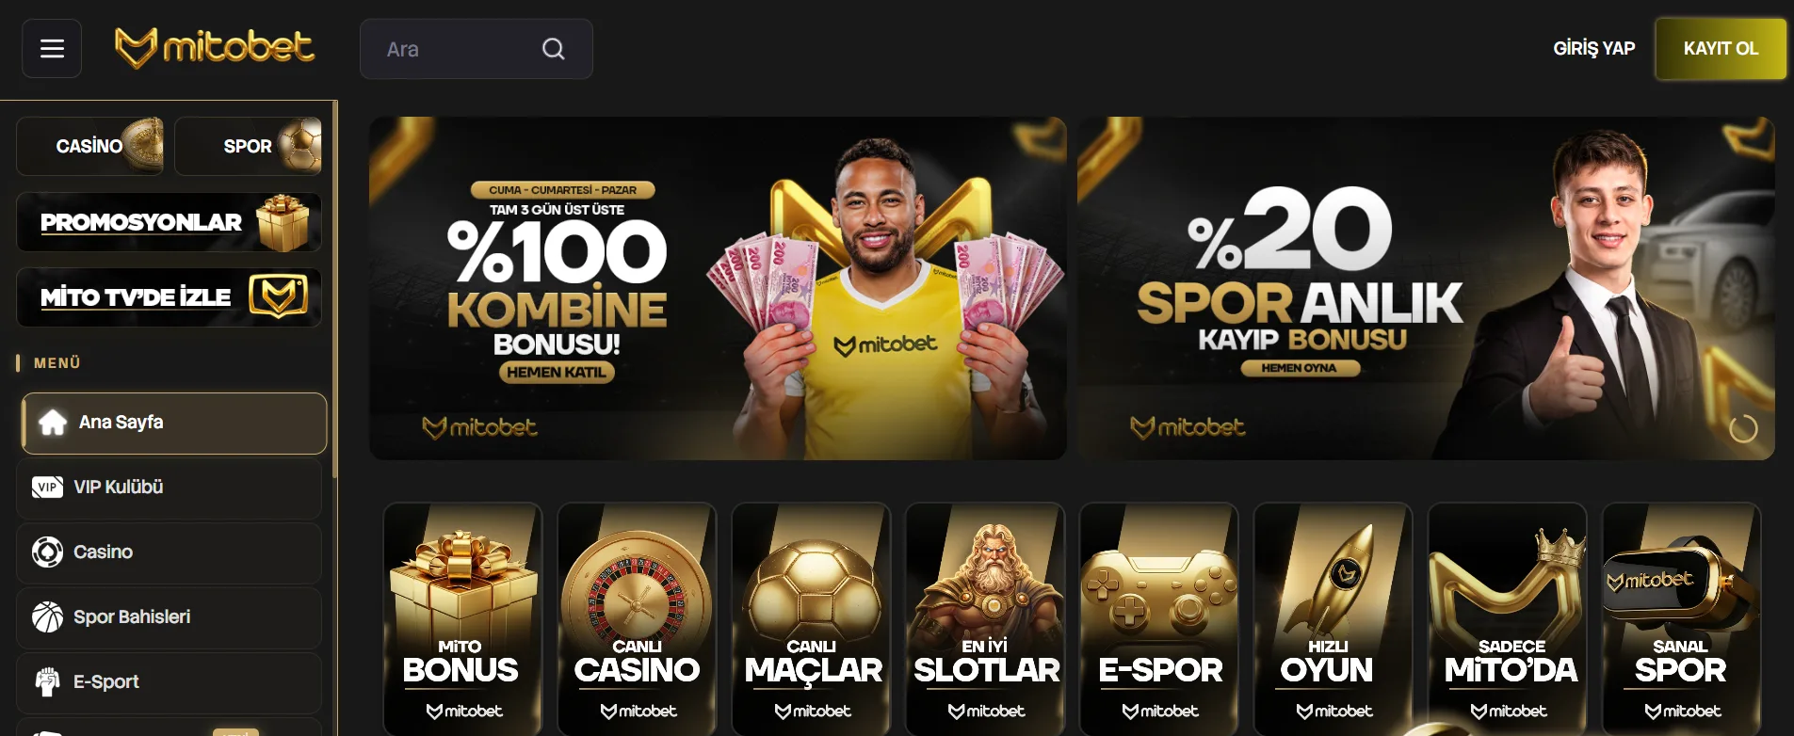This screenshot has width=1794, height=736.
Task: Switch to the Casino top tab
Action: [x=90, y=146]
